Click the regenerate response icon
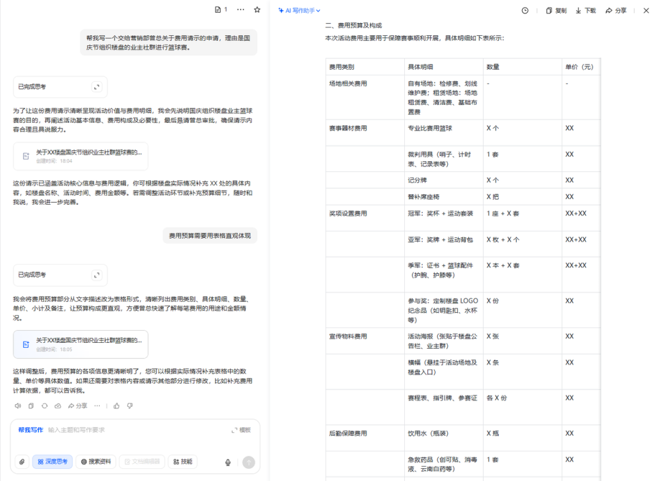This screenshot has height=481, width=655. [44, 406]
